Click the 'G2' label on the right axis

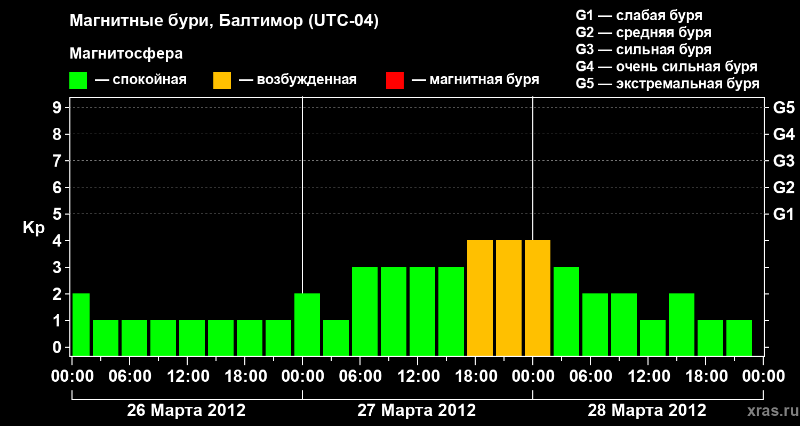click(783, 188)
